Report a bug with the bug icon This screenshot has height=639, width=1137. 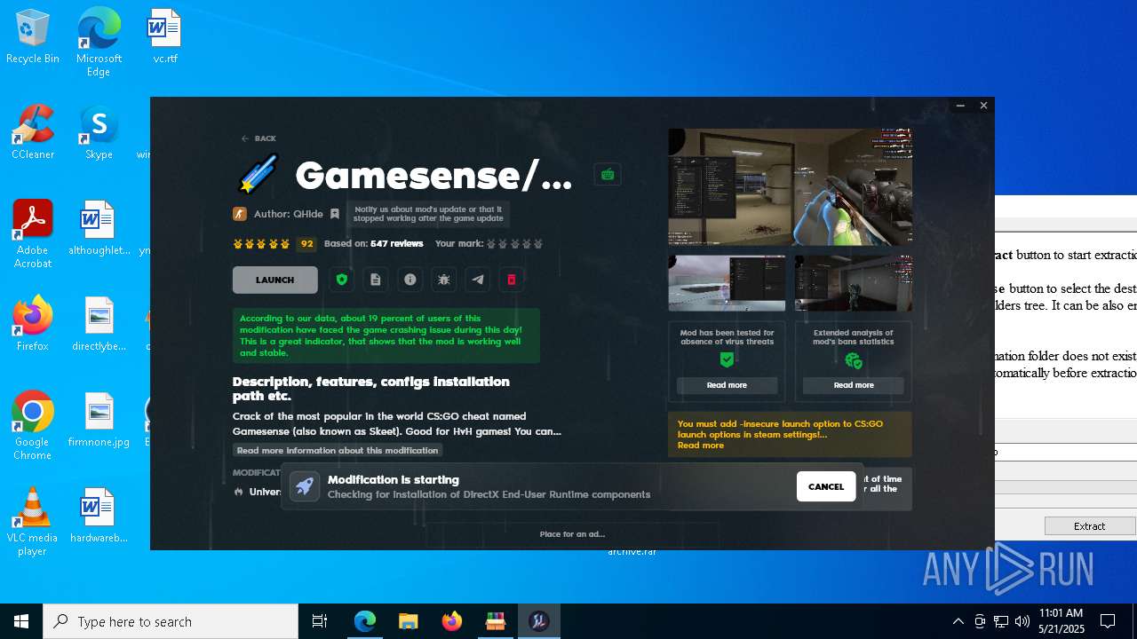444,280
